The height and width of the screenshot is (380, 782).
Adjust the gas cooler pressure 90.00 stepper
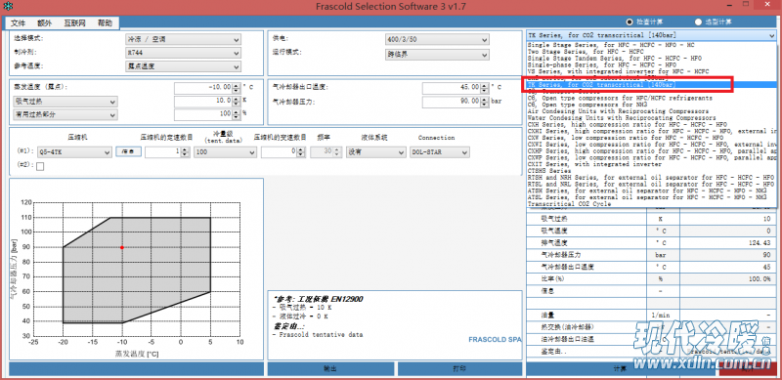(483, 102)
